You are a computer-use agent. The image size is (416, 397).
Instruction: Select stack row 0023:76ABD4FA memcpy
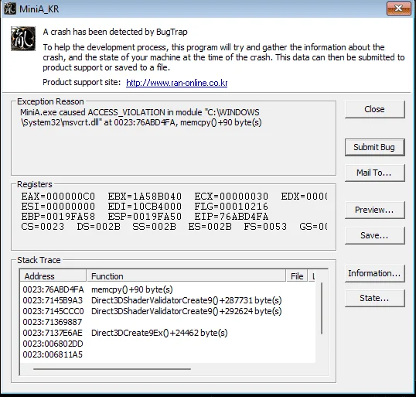click(169, 289)
